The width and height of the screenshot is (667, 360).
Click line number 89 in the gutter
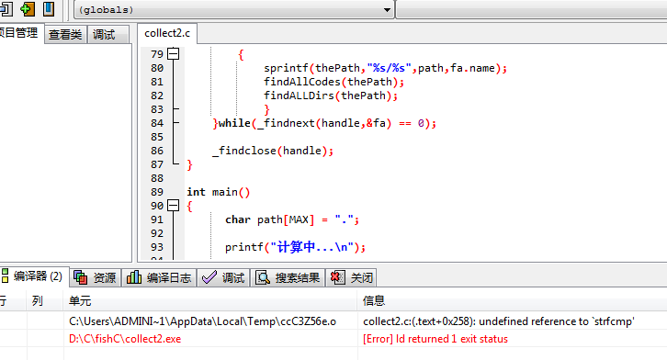pyautogui.click(x=156, y=192)
